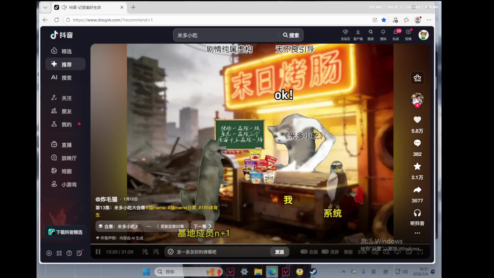The height and width of the screenshot is (278, 494).
Task: Open the three-dots more menu under 听抖音
Action: pyautogui.click(x=417, y=233)
